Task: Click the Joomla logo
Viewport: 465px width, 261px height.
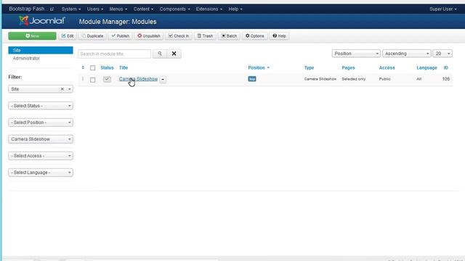Action: pos(42,21)
